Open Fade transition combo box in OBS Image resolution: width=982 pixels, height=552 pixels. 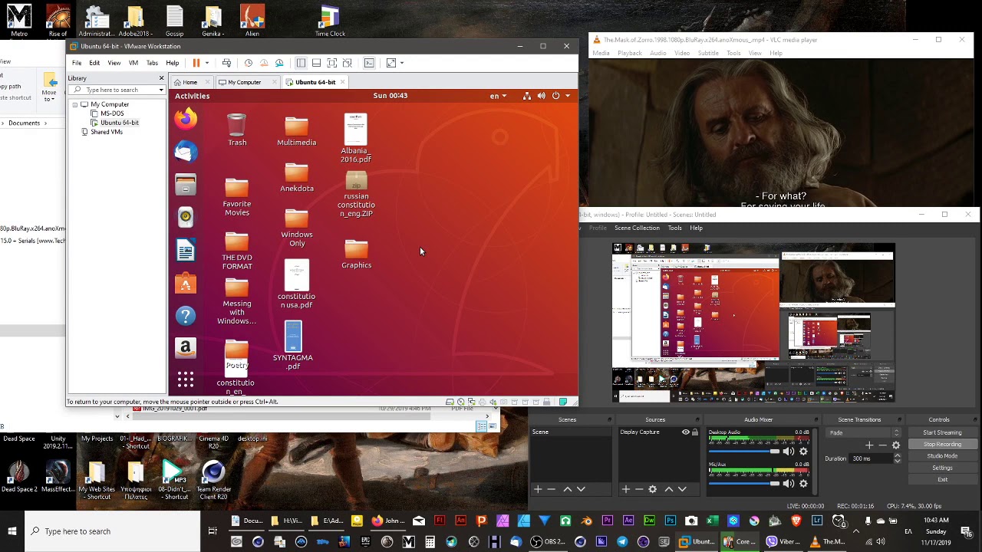863,432
